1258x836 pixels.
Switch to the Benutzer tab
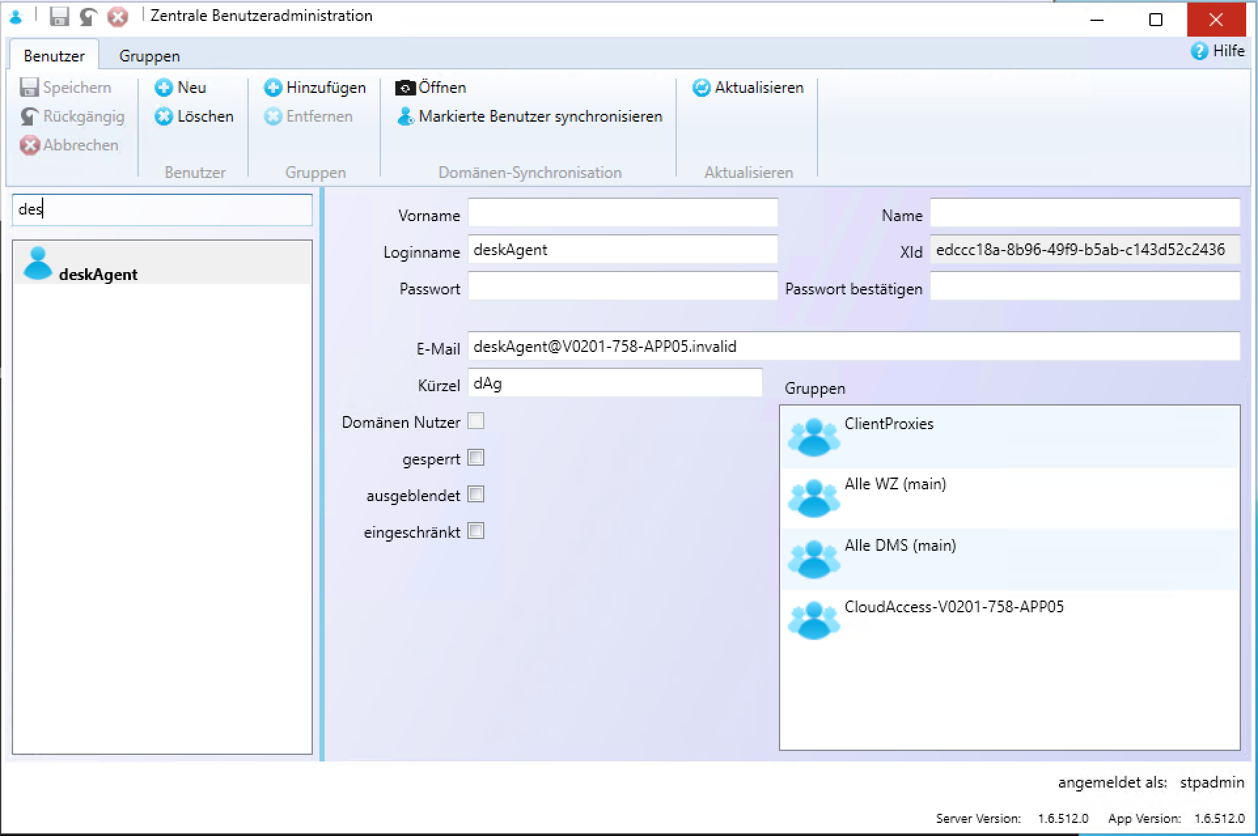pyautogui.click(x=54, y=56)
